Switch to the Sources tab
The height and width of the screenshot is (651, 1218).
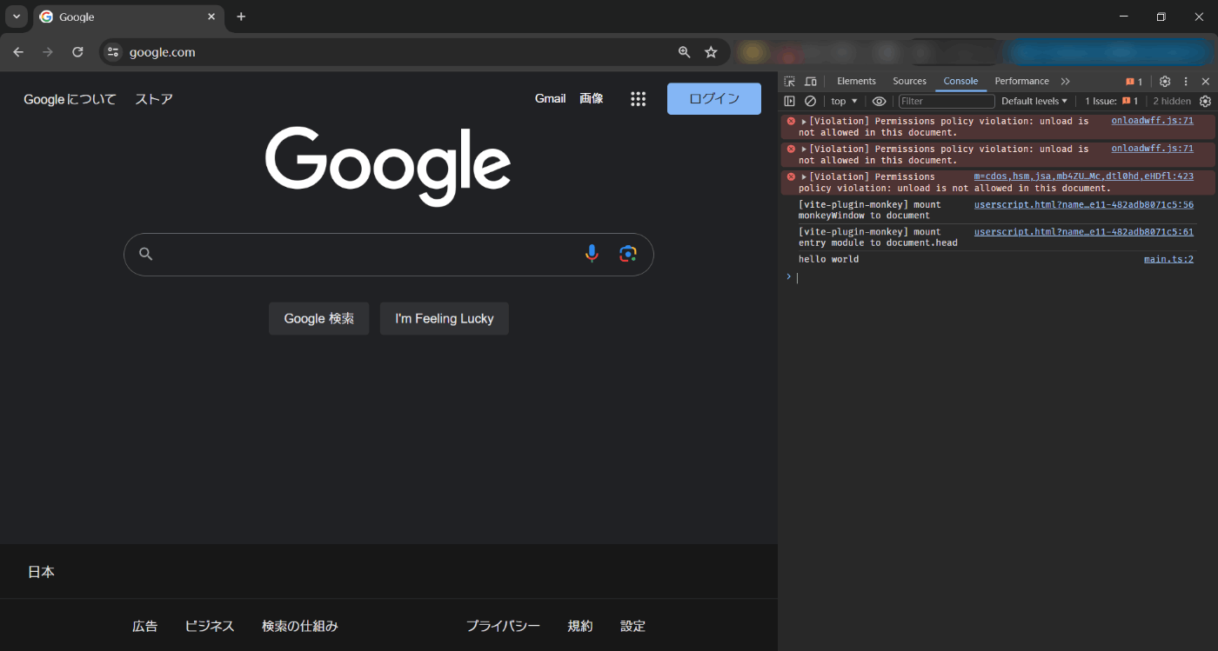coord(909,81)
